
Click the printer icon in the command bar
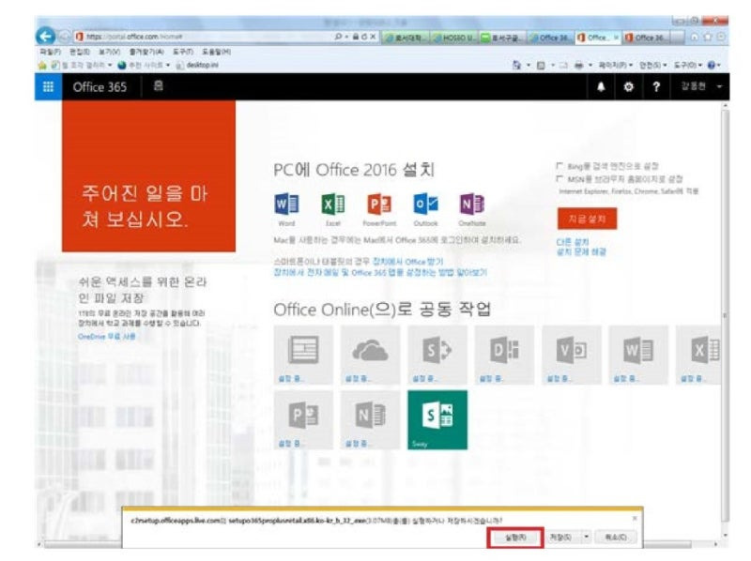(578, 65)
